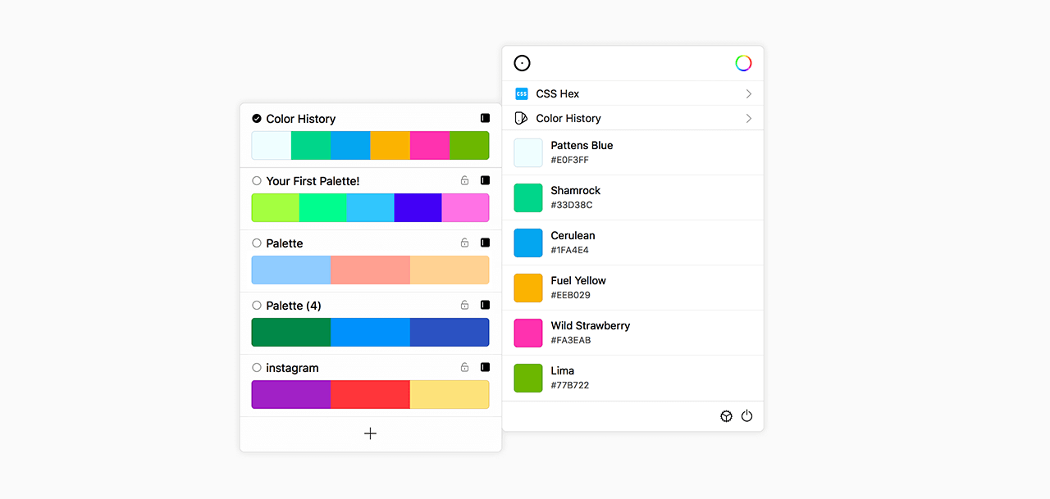Click the black panel icon on Color History
The width and height of the screenshot is (1050, 499).
click(x=485, y=119)
